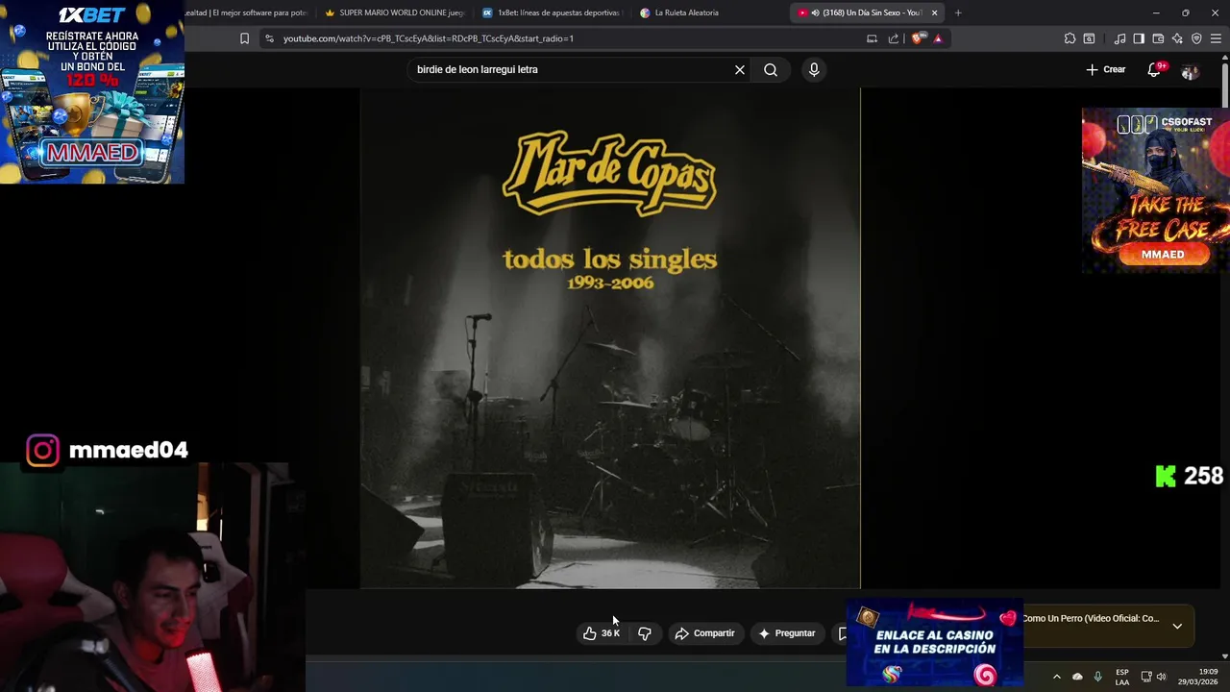
Task: Switch to the 1xBet líneas de apuestas tab
Action: (552, 12)
